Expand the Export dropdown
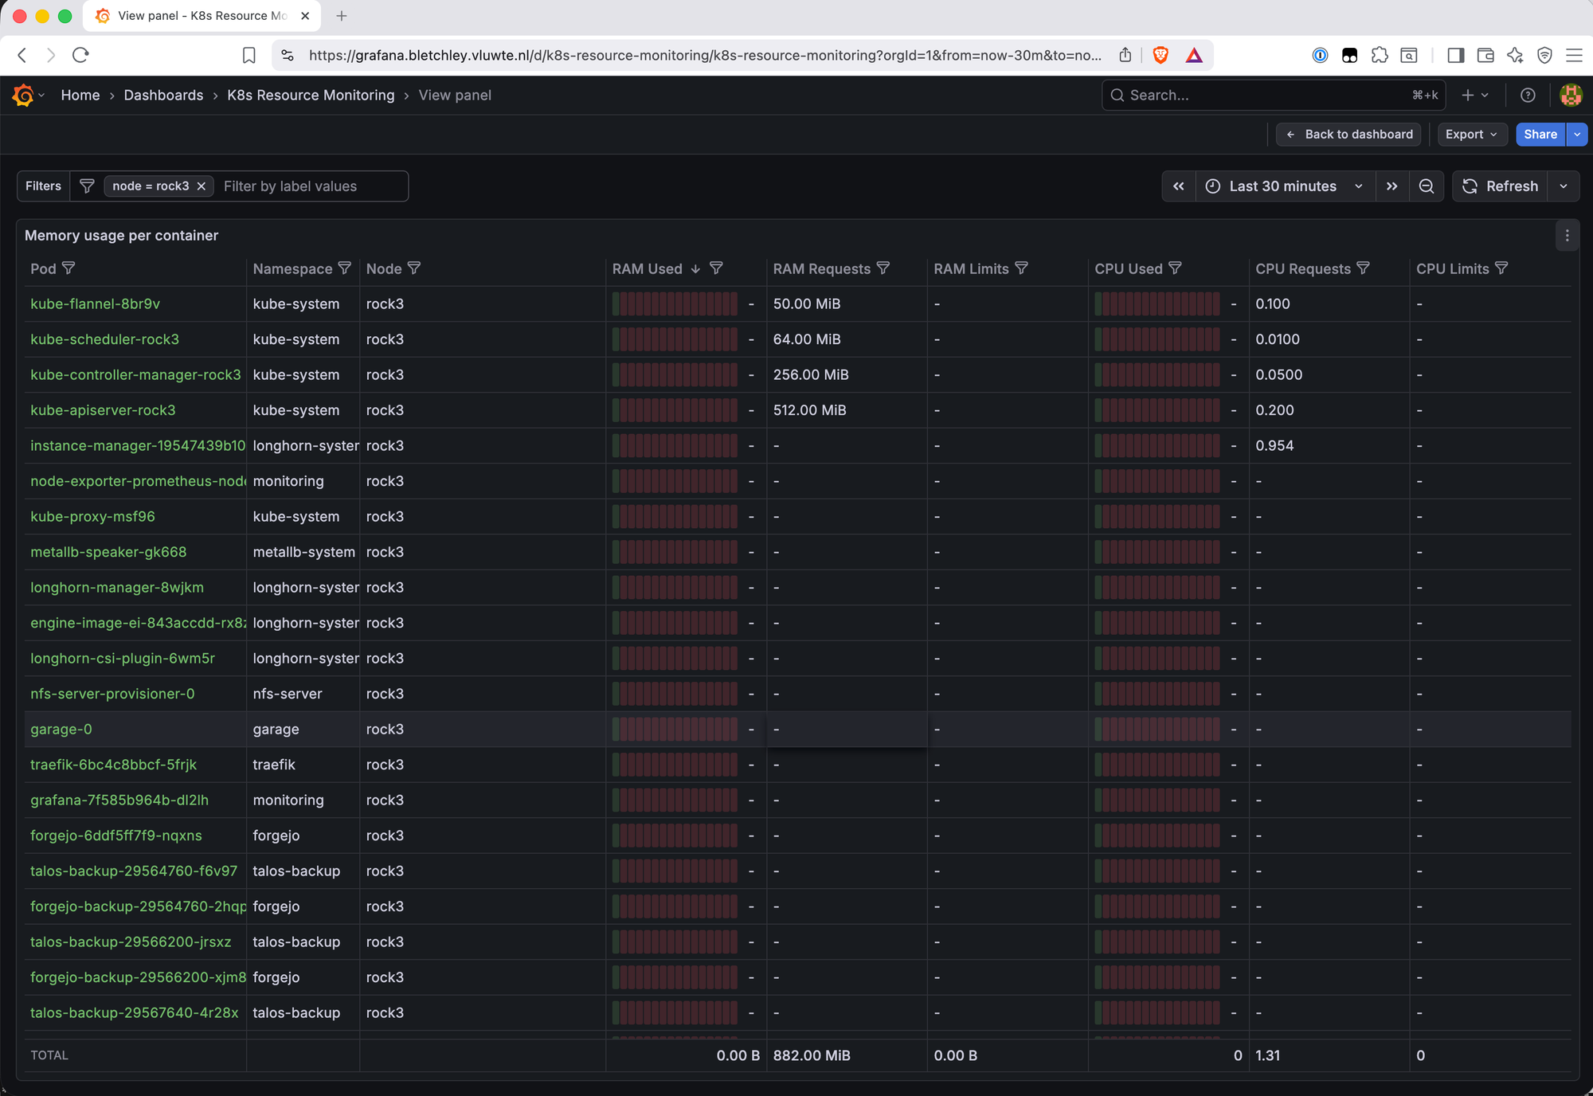The image size is (1593, 1096). click(x=1470, y=134)
